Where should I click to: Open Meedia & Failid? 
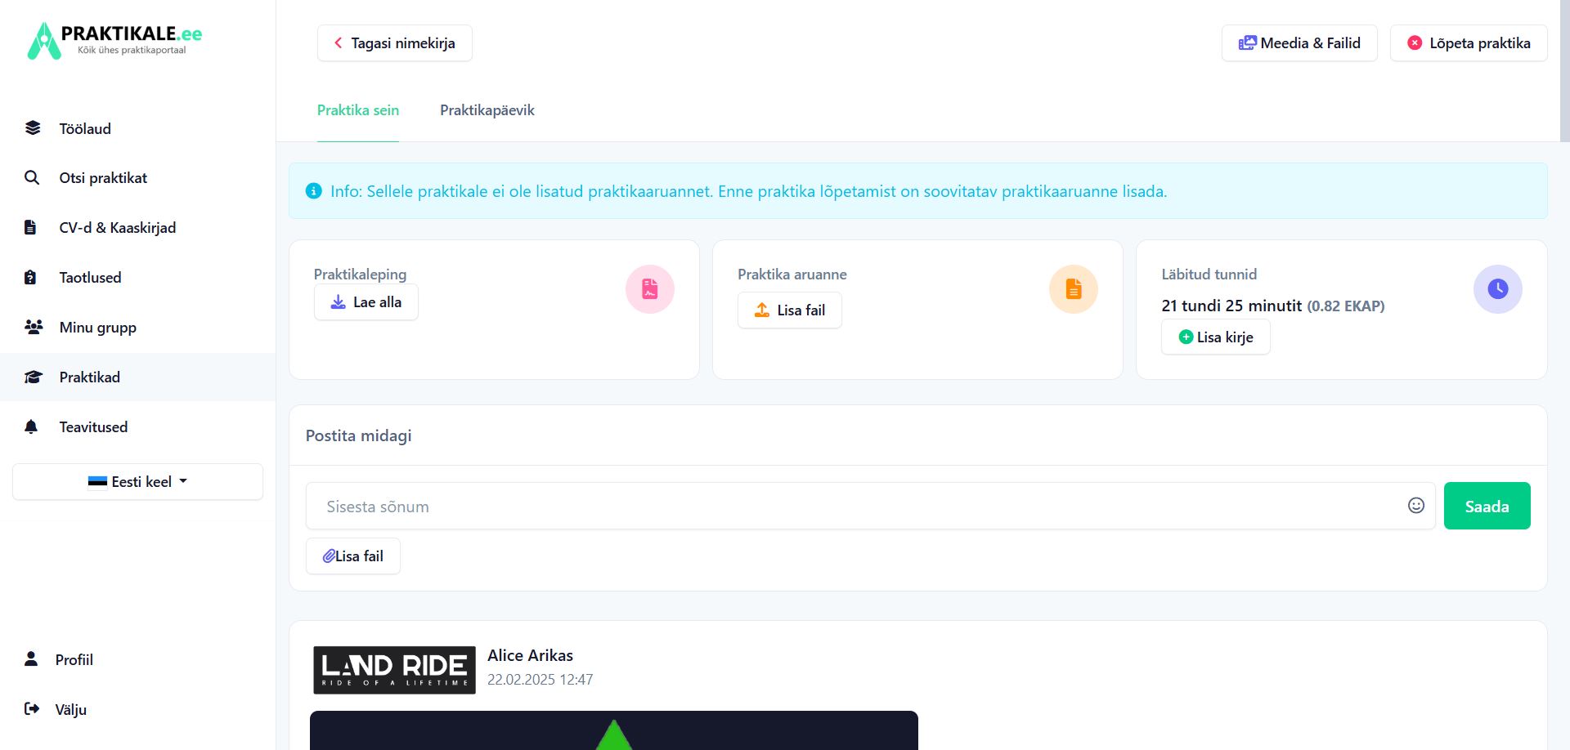1299,43
